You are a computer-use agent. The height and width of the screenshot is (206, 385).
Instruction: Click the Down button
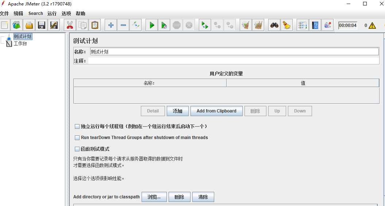(300, 111)
